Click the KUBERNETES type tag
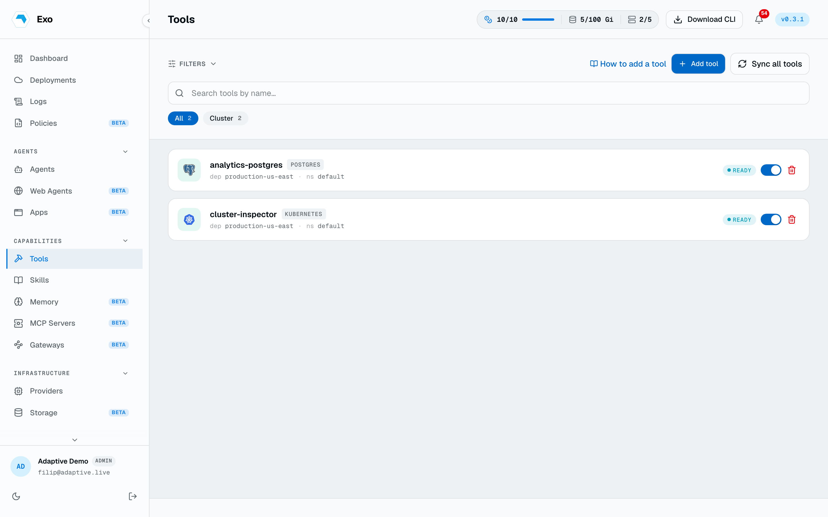The height and width of the screenshot is (517, 828). point(304,214)
